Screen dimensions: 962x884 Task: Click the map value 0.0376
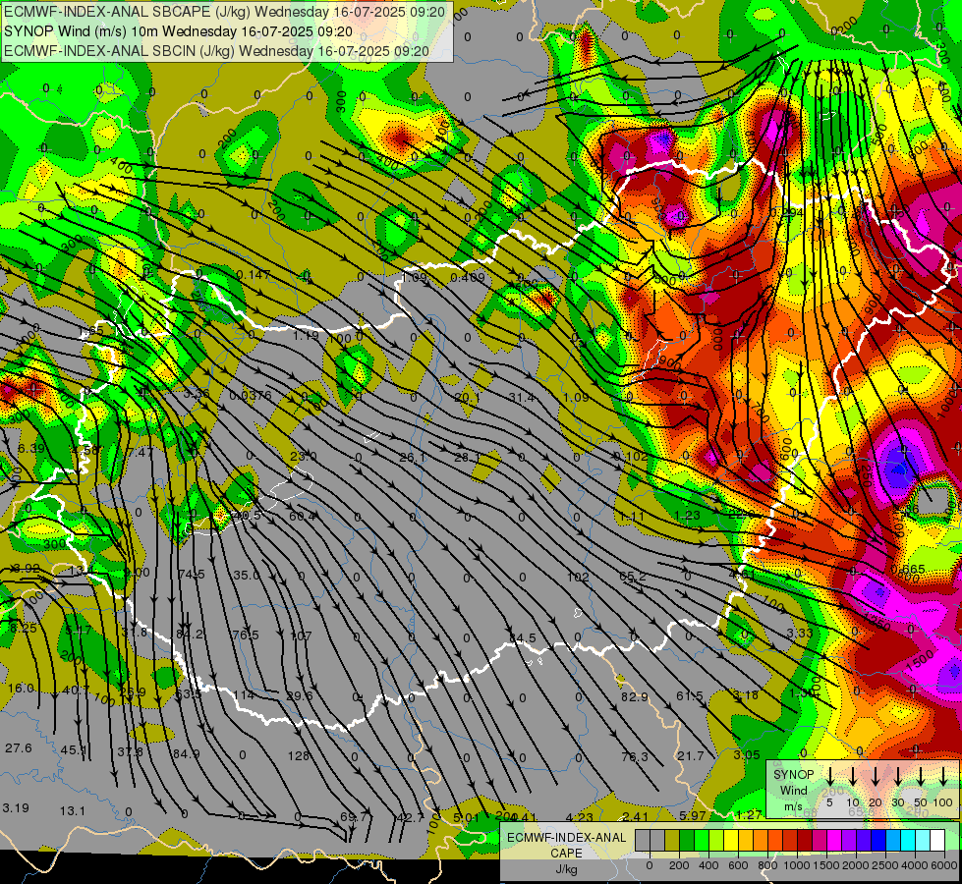pyautogui.click(x=251, y=396)
